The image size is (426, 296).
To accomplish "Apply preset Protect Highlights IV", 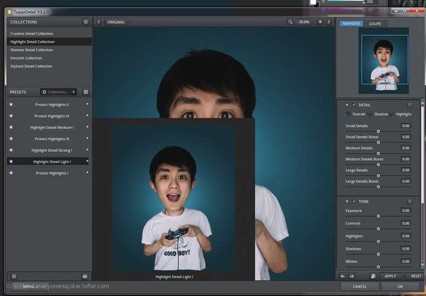I will pyautogui.click(x=51, y=116).
